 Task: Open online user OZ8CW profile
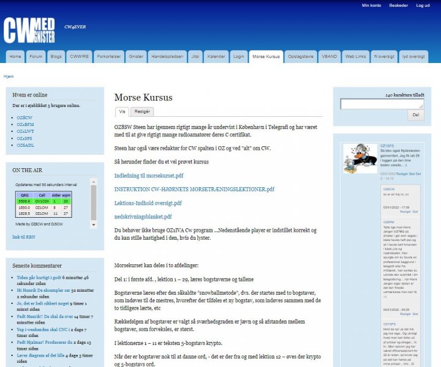(24, 117)
